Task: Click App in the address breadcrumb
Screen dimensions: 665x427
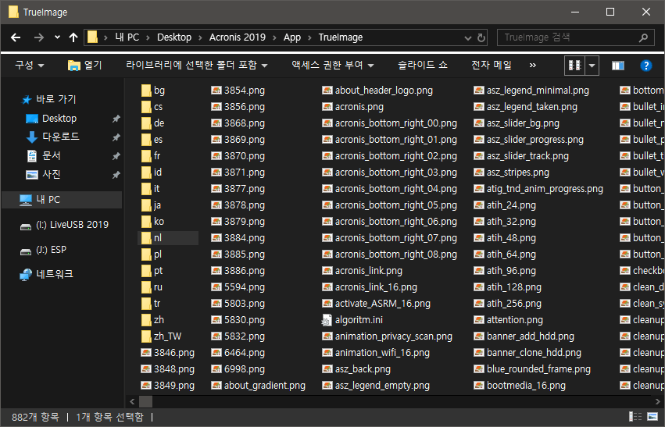Action: (292, 37)
